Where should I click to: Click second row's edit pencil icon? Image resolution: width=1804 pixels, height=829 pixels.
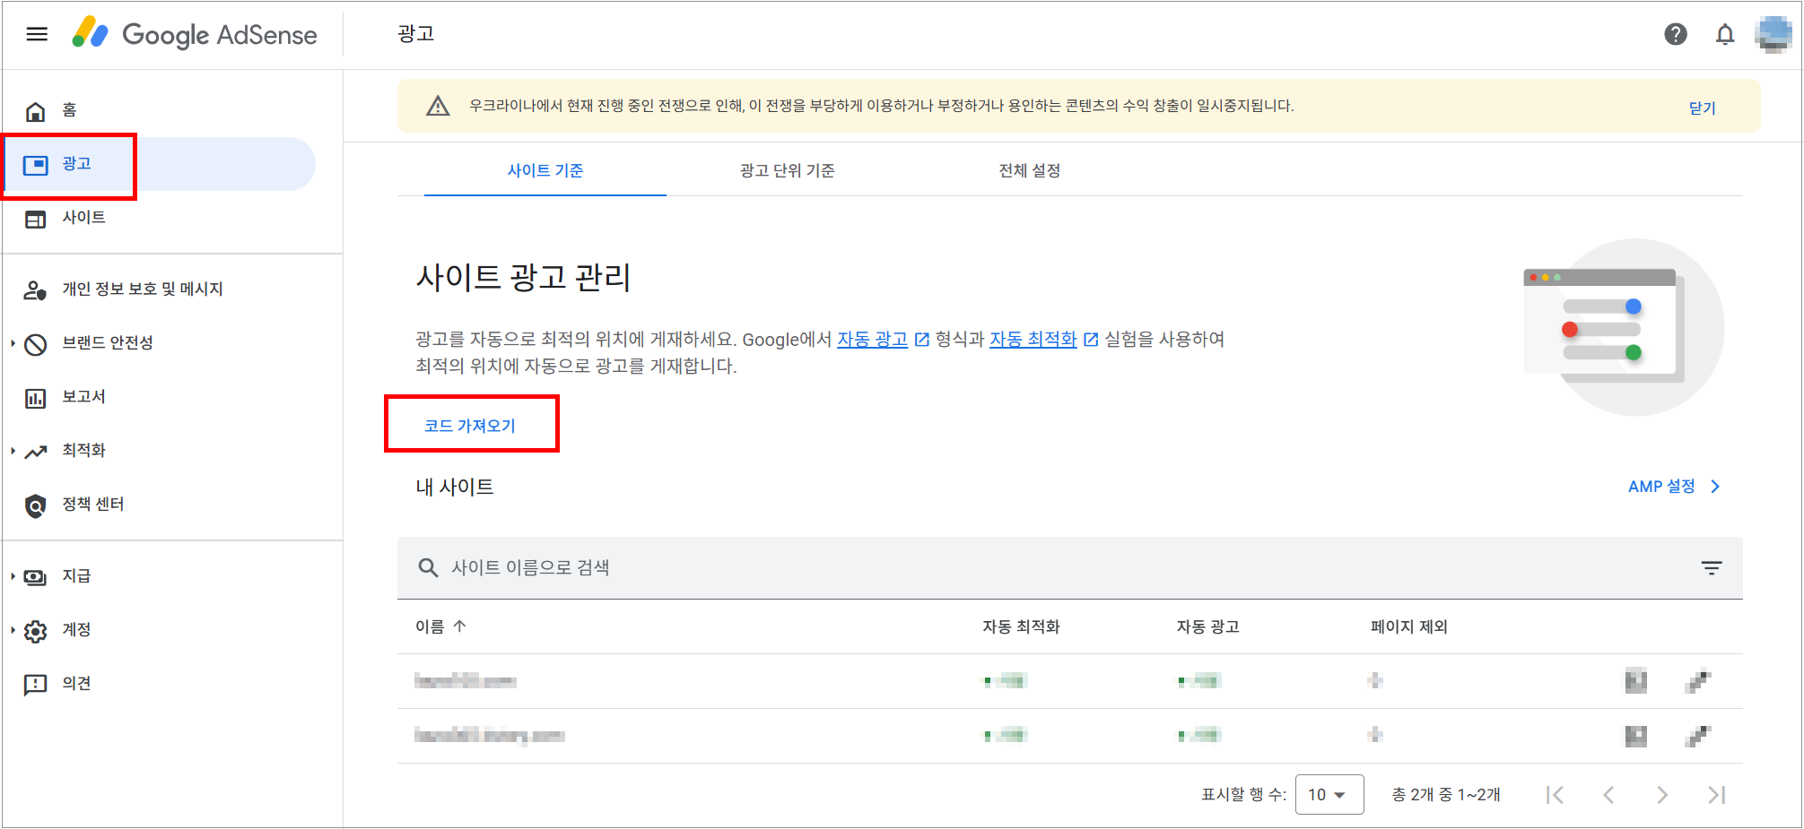pos(1697,736)
